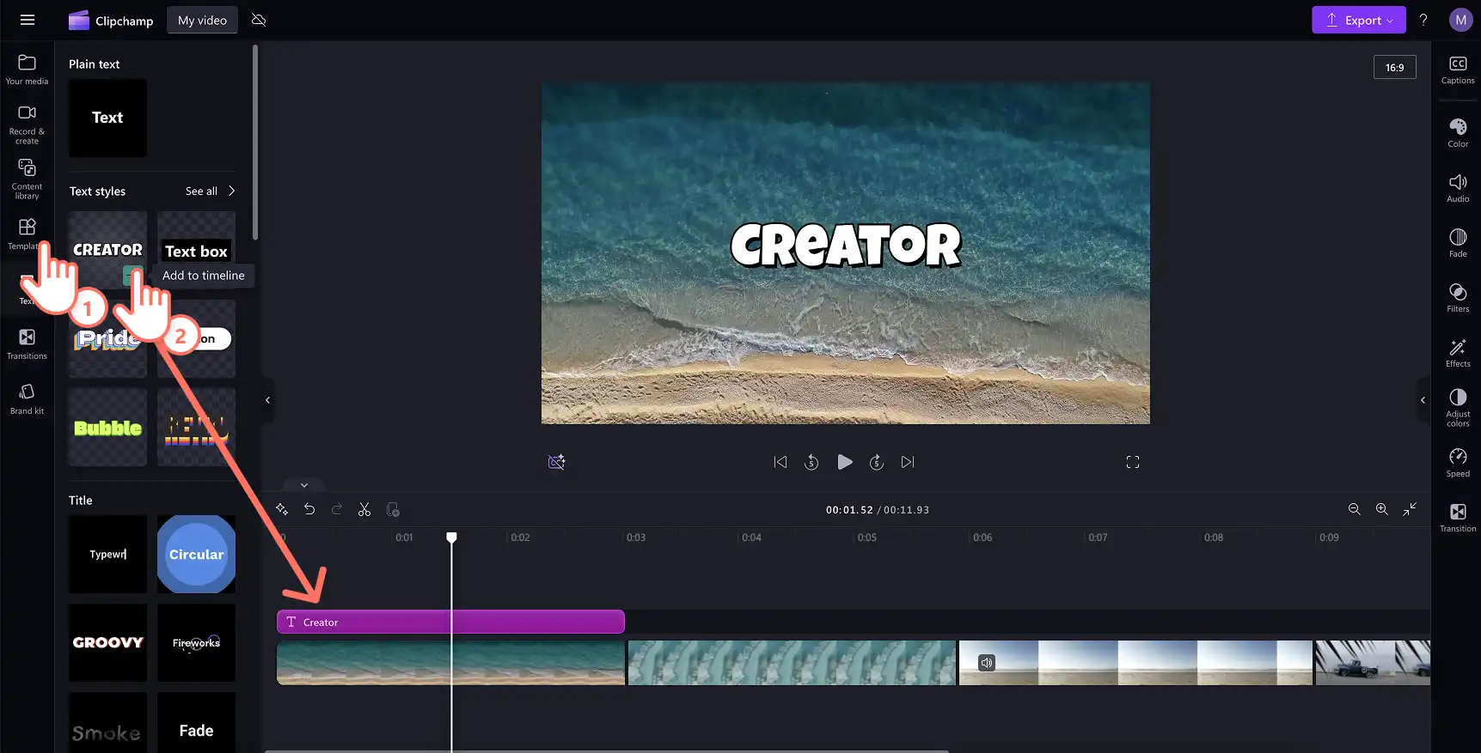
Task: Open the Captions panel
Action: tap(1458, 70)
